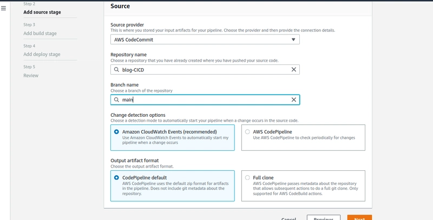Choose CodePipeline default artifact format
Image resolution: width=433 pixels, height=220 pixels.
click(116, 177)
